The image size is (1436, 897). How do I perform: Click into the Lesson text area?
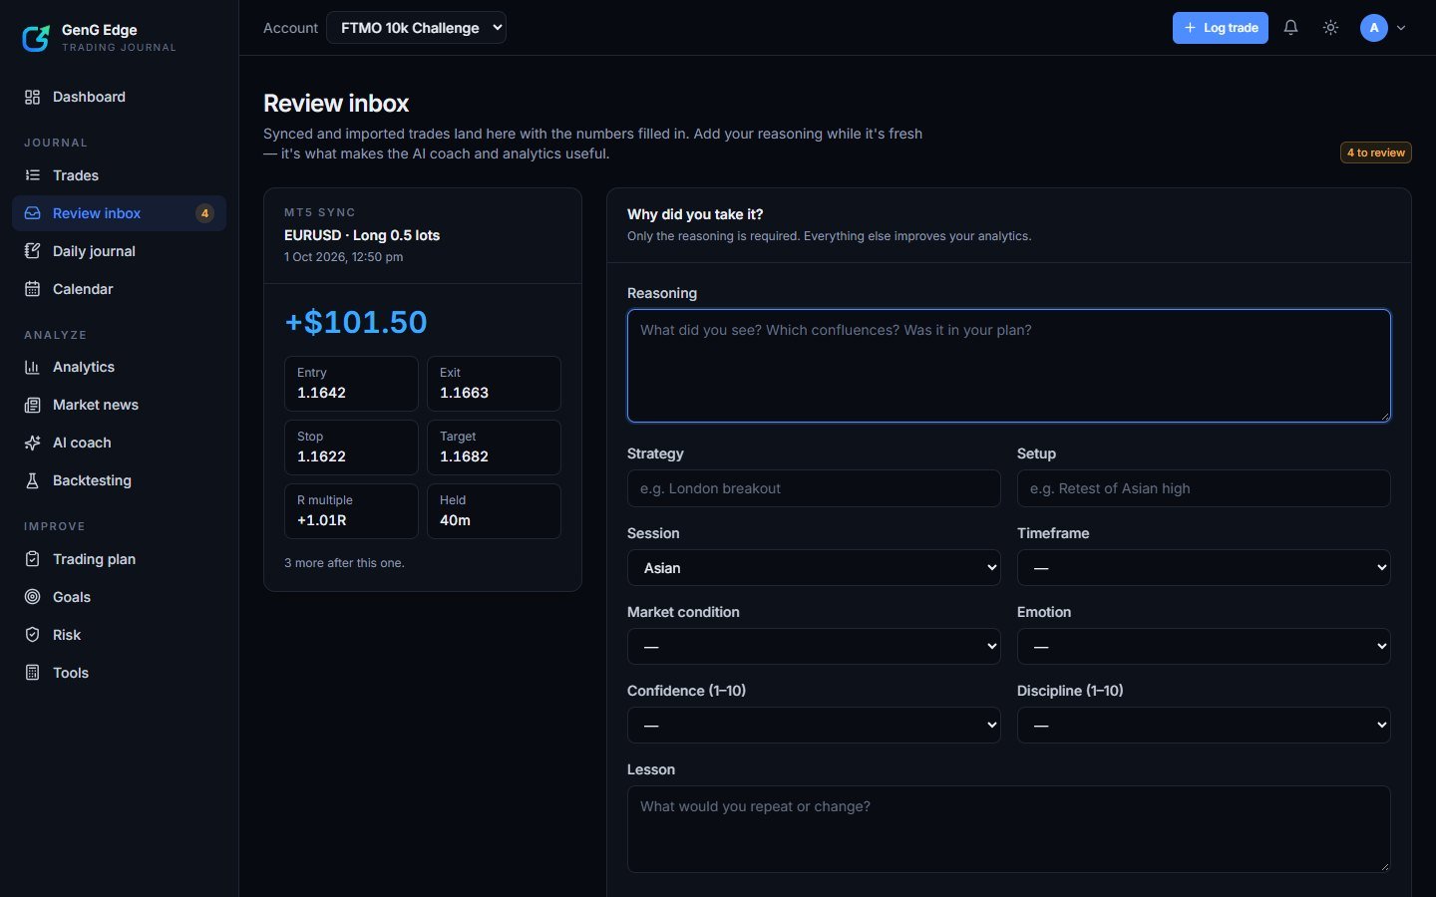click(x=1009, y=829)
